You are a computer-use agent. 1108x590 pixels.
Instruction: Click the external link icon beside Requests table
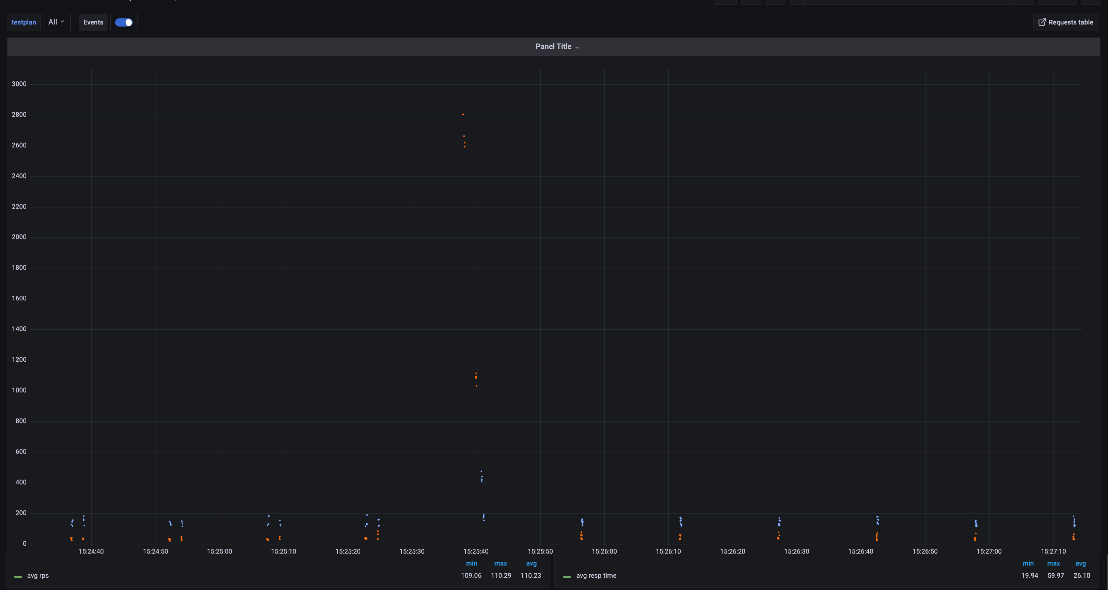(1042, 22)
